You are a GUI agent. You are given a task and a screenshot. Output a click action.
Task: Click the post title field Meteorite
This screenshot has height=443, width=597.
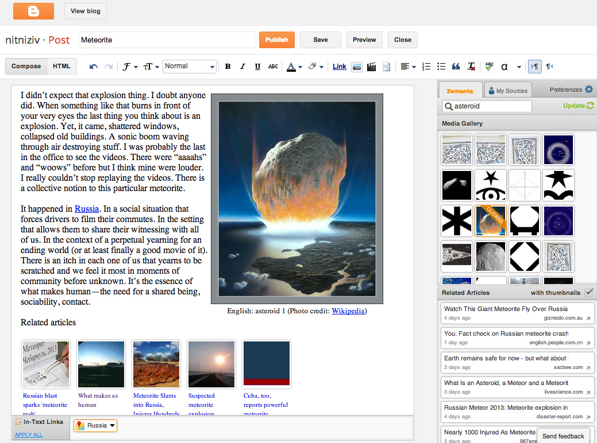[x=167, y=40]
